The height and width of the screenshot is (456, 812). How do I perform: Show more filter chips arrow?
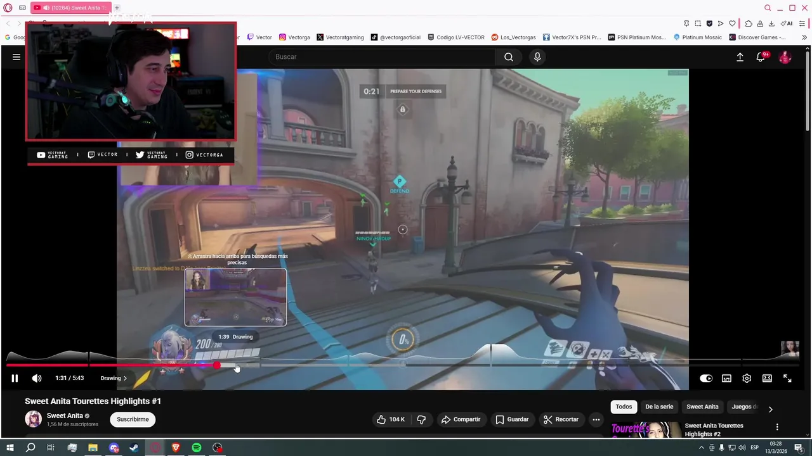(x=770, y=409)
